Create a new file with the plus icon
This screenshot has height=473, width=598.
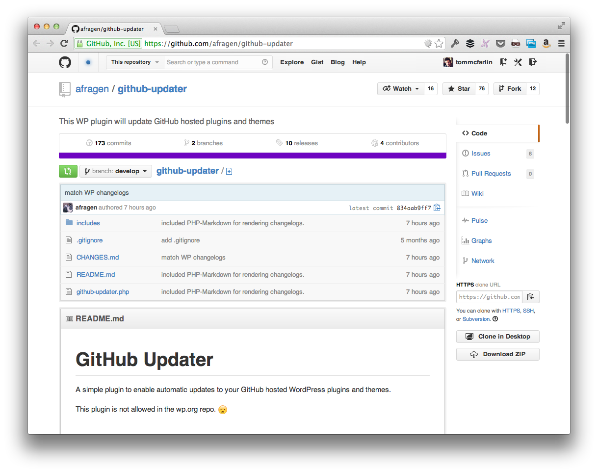(x=229, y=171)
